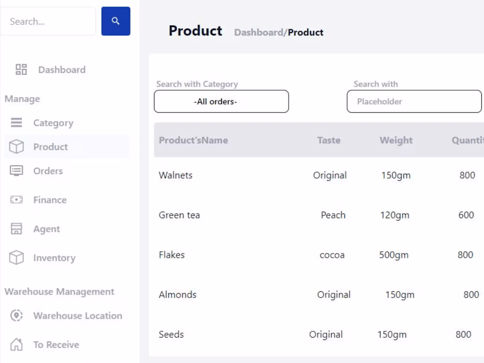This screenshot has height=363, width=484.
Task: Click the 600 quantity cell
Action: [466, 215]
